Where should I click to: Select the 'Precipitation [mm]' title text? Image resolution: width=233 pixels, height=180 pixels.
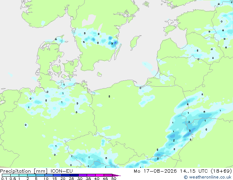pyautogui.click(x=24, y=171)
